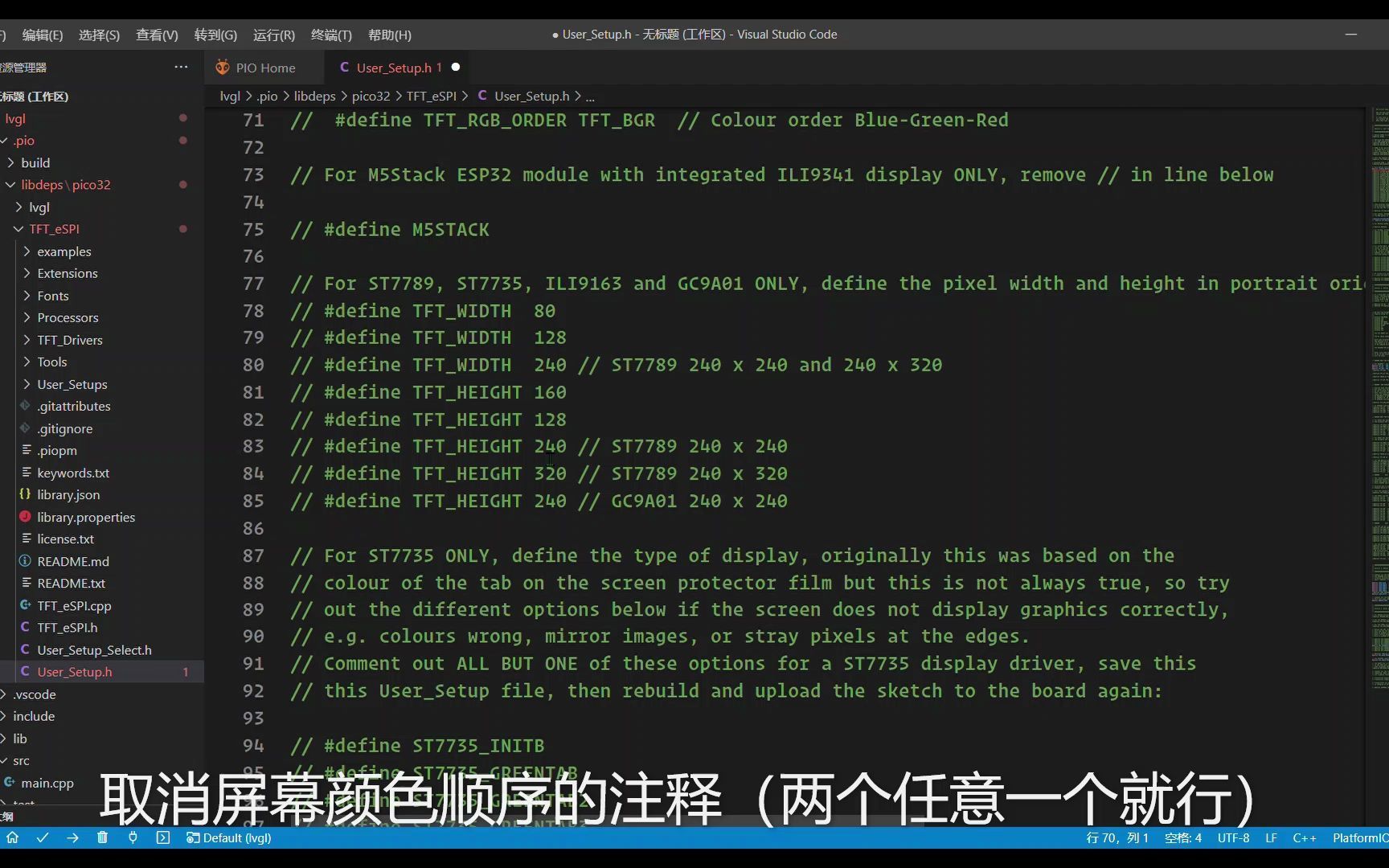Click PlatformIO Build checkmark icon
This screenshot has height=868, width=1389.
43,837
